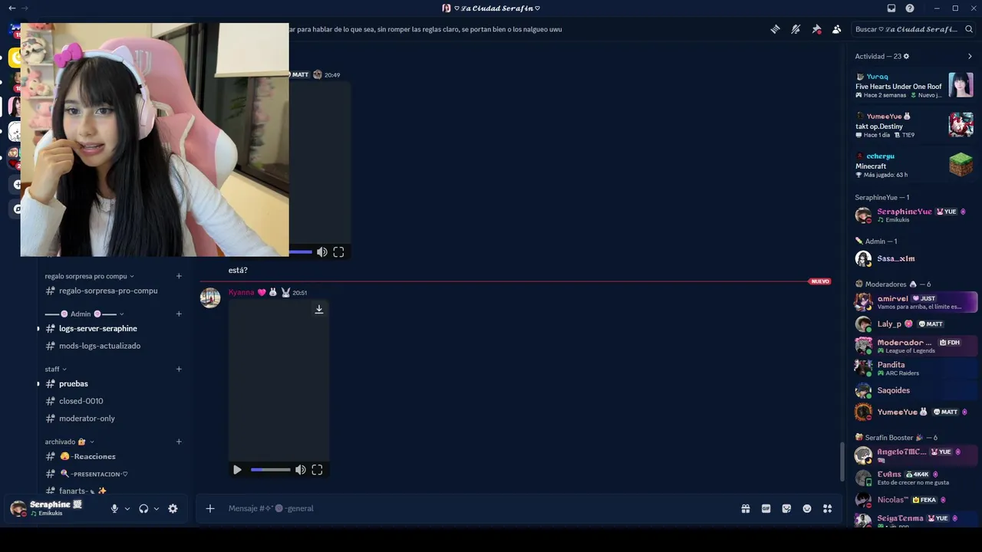
Task: Toggle headphone deafen in user panel
Action: 143,508
